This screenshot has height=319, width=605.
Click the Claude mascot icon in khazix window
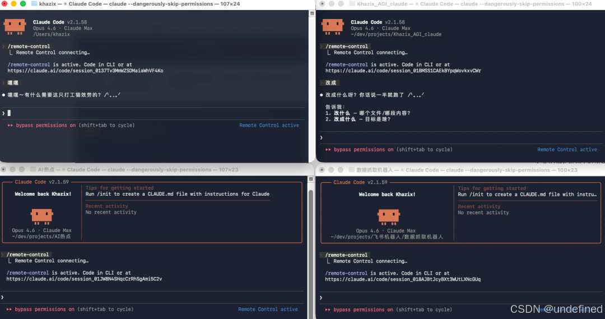click(15, 27)
